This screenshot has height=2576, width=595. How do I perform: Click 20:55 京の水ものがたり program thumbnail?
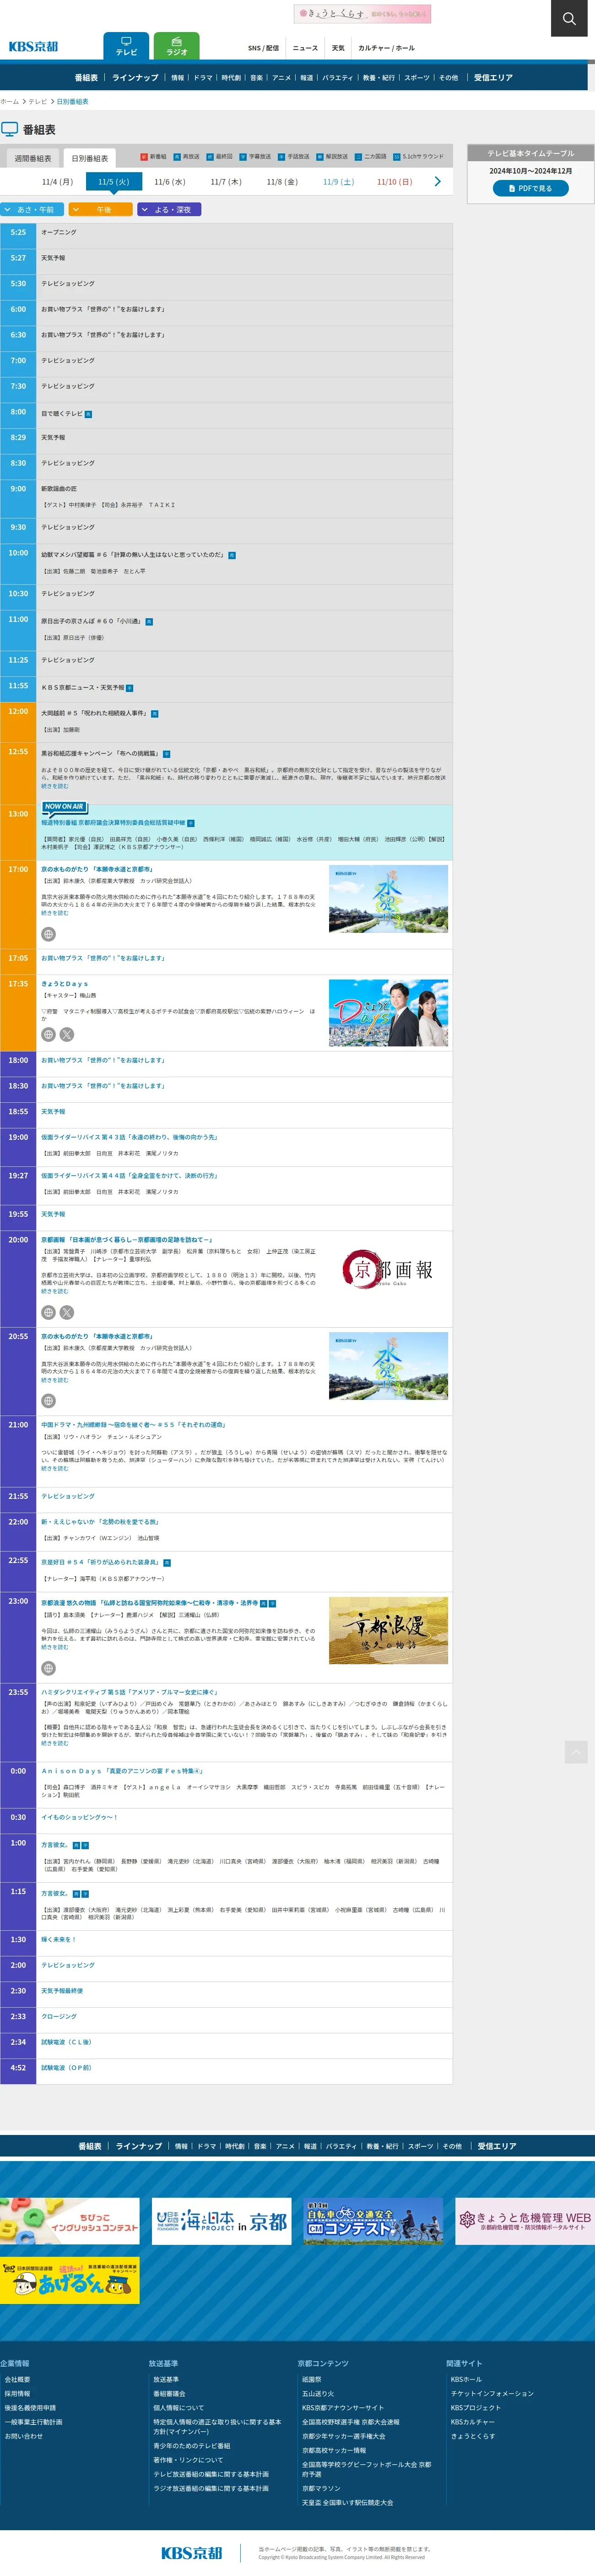tap(388, 1366)
